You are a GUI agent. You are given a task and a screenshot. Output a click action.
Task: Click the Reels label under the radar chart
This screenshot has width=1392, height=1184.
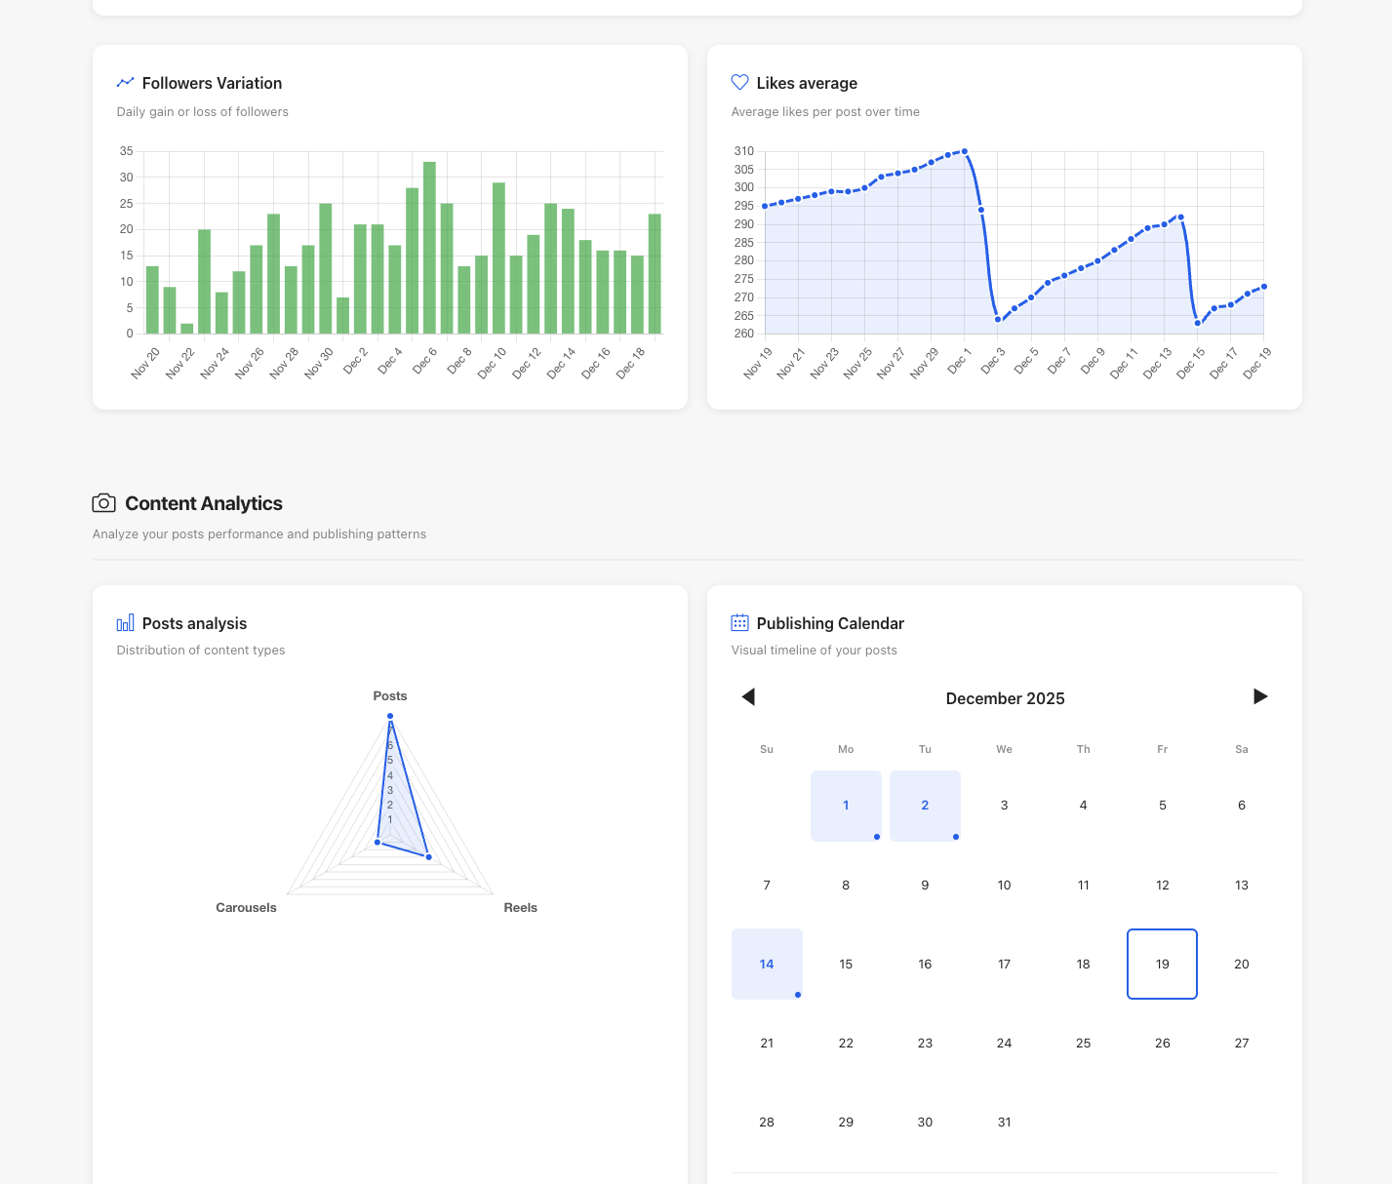coord(520,907)
